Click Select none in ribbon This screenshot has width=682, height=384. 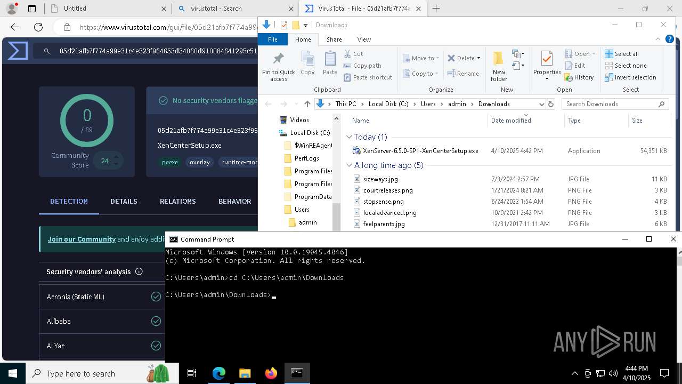point(626,66)
